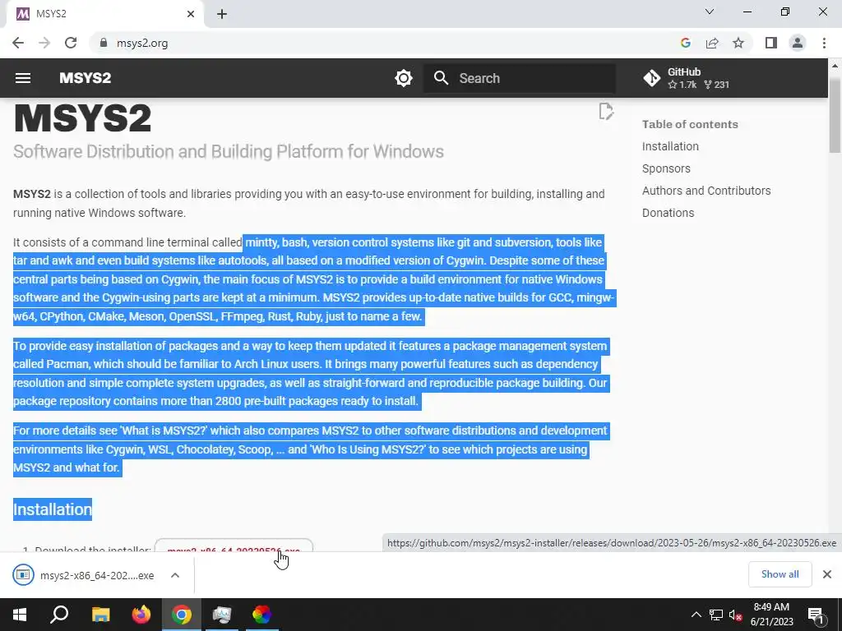Open the notification center icon
Viewport: 842px width, 631px height.
(815, 615)
